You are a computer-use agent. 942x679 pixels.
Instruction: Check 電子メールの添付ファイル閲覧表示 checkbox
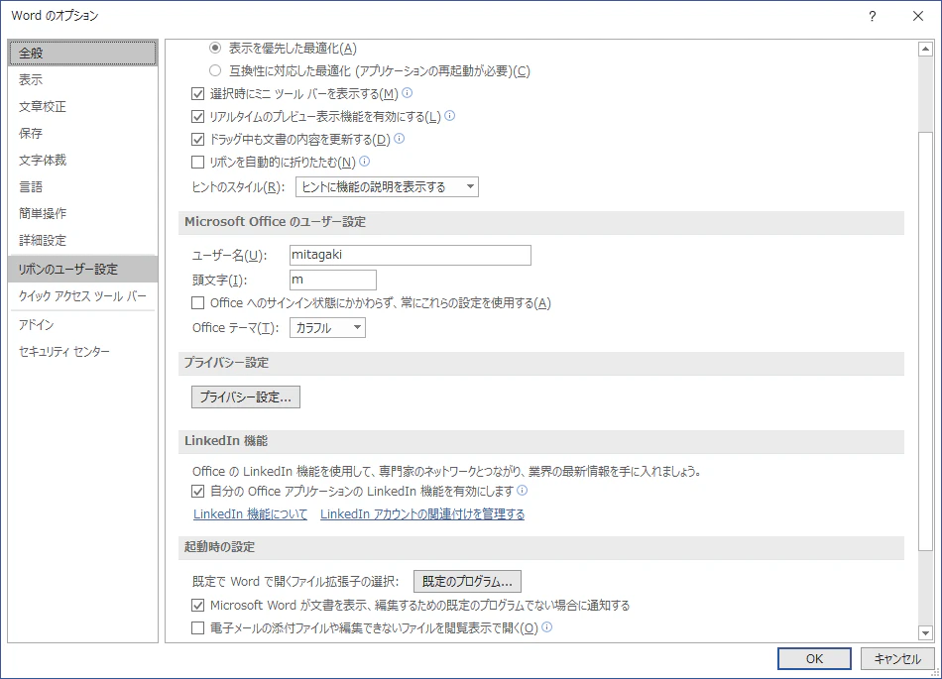pos(197,628)
